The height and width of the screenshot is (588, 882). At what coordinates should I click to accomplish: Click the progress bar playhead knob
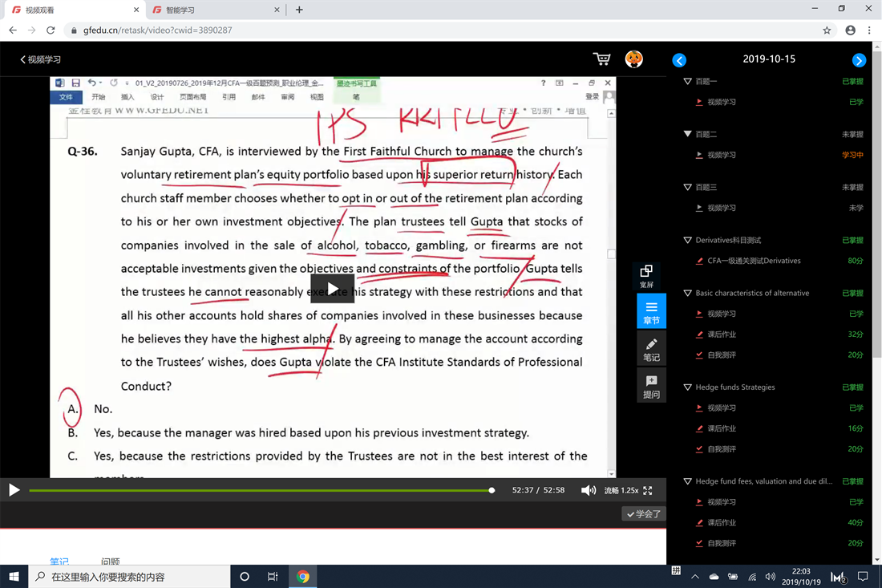click(x=492, y=490)
